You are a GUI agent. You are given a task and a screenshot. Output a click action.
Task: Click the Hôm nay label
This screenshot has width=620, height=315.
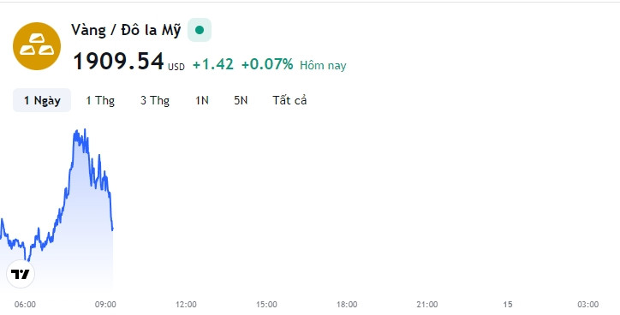point(323,65)
